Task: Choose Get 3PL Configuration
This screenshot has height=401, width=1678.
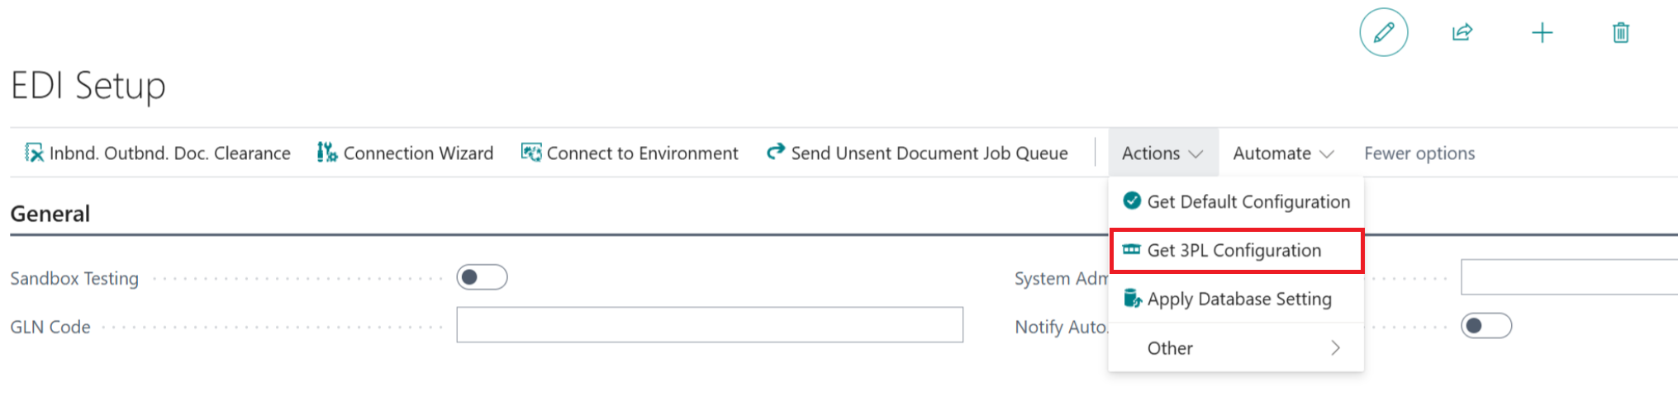Action: coord(1234,250)
